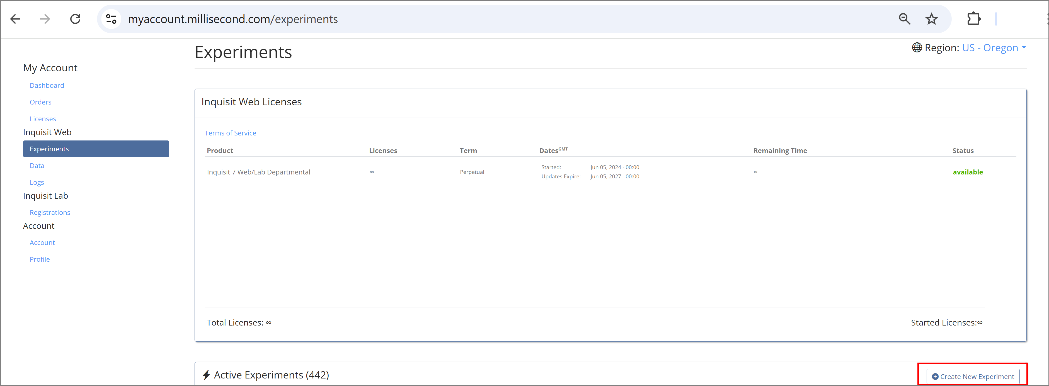Screen dimensions: 1049x386
Task: Click the Active Experiments (442) heading
Action: [271, 375]
